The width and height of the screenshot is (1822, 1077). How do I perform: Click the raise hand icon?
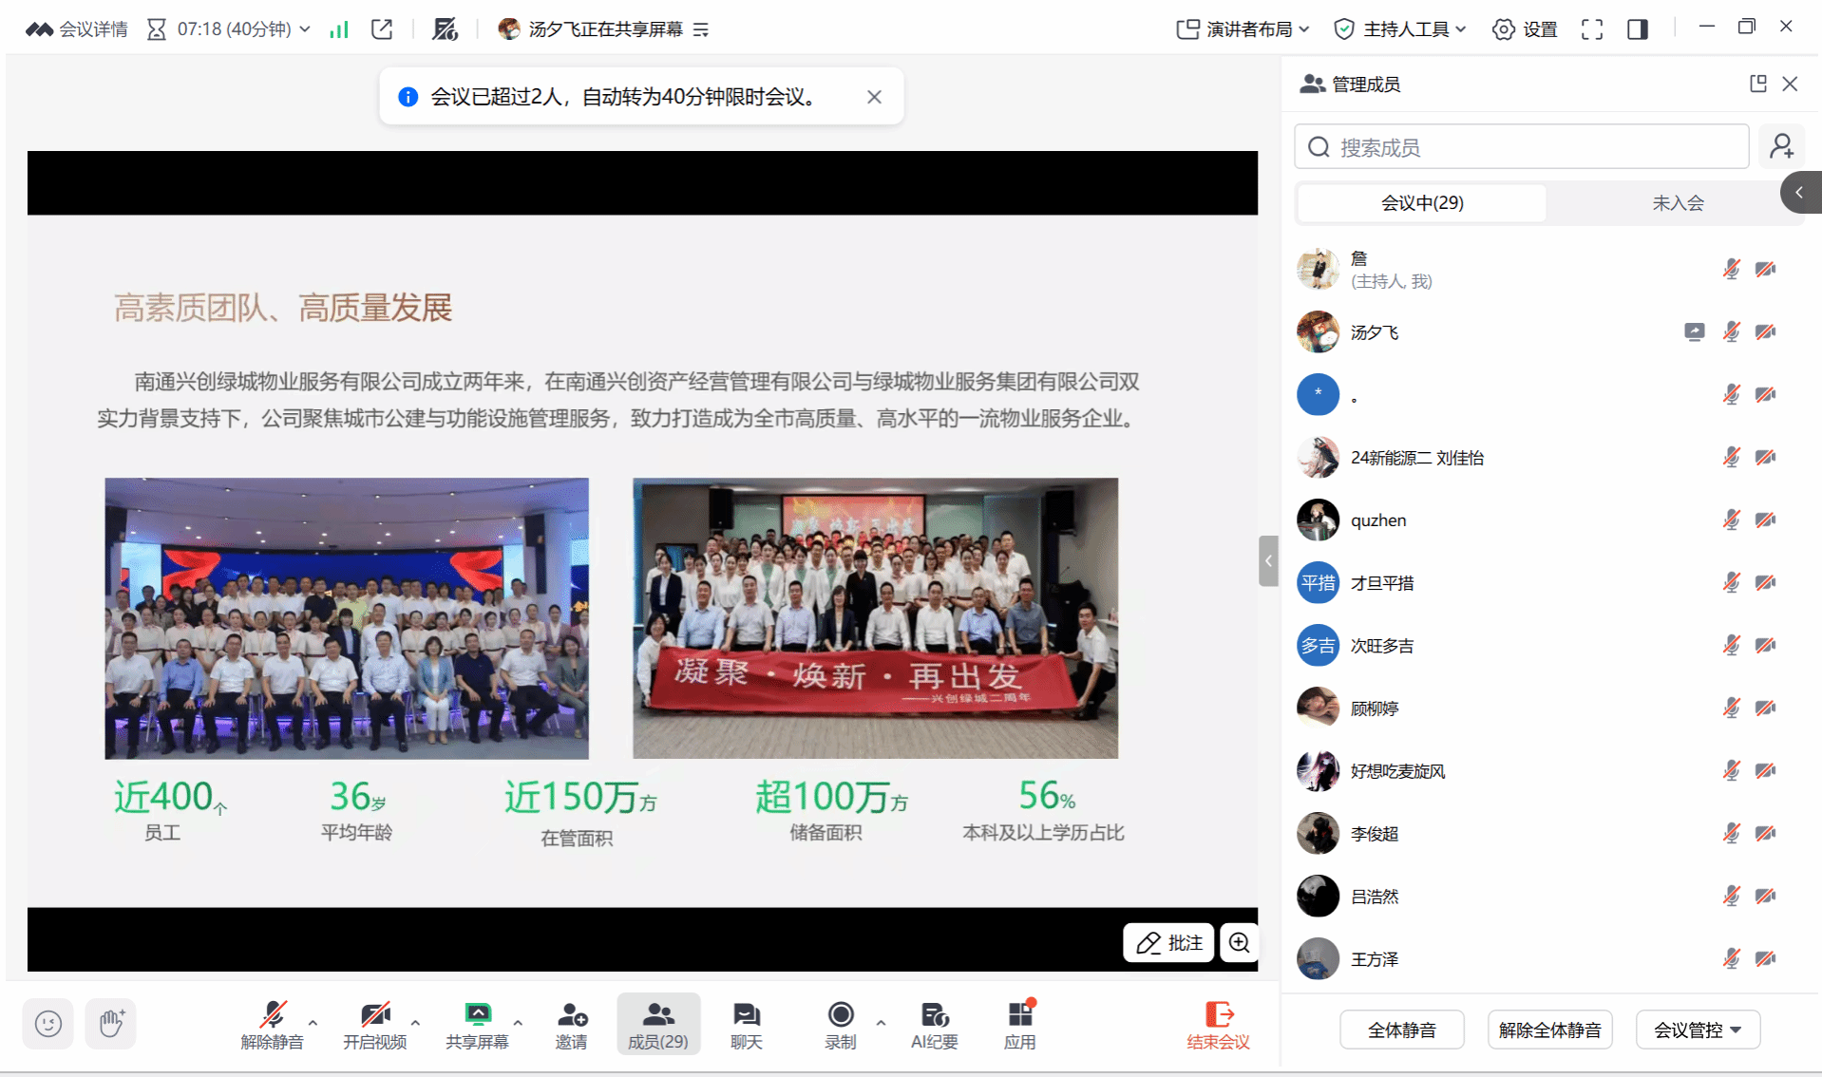[x=110, y=1024]
